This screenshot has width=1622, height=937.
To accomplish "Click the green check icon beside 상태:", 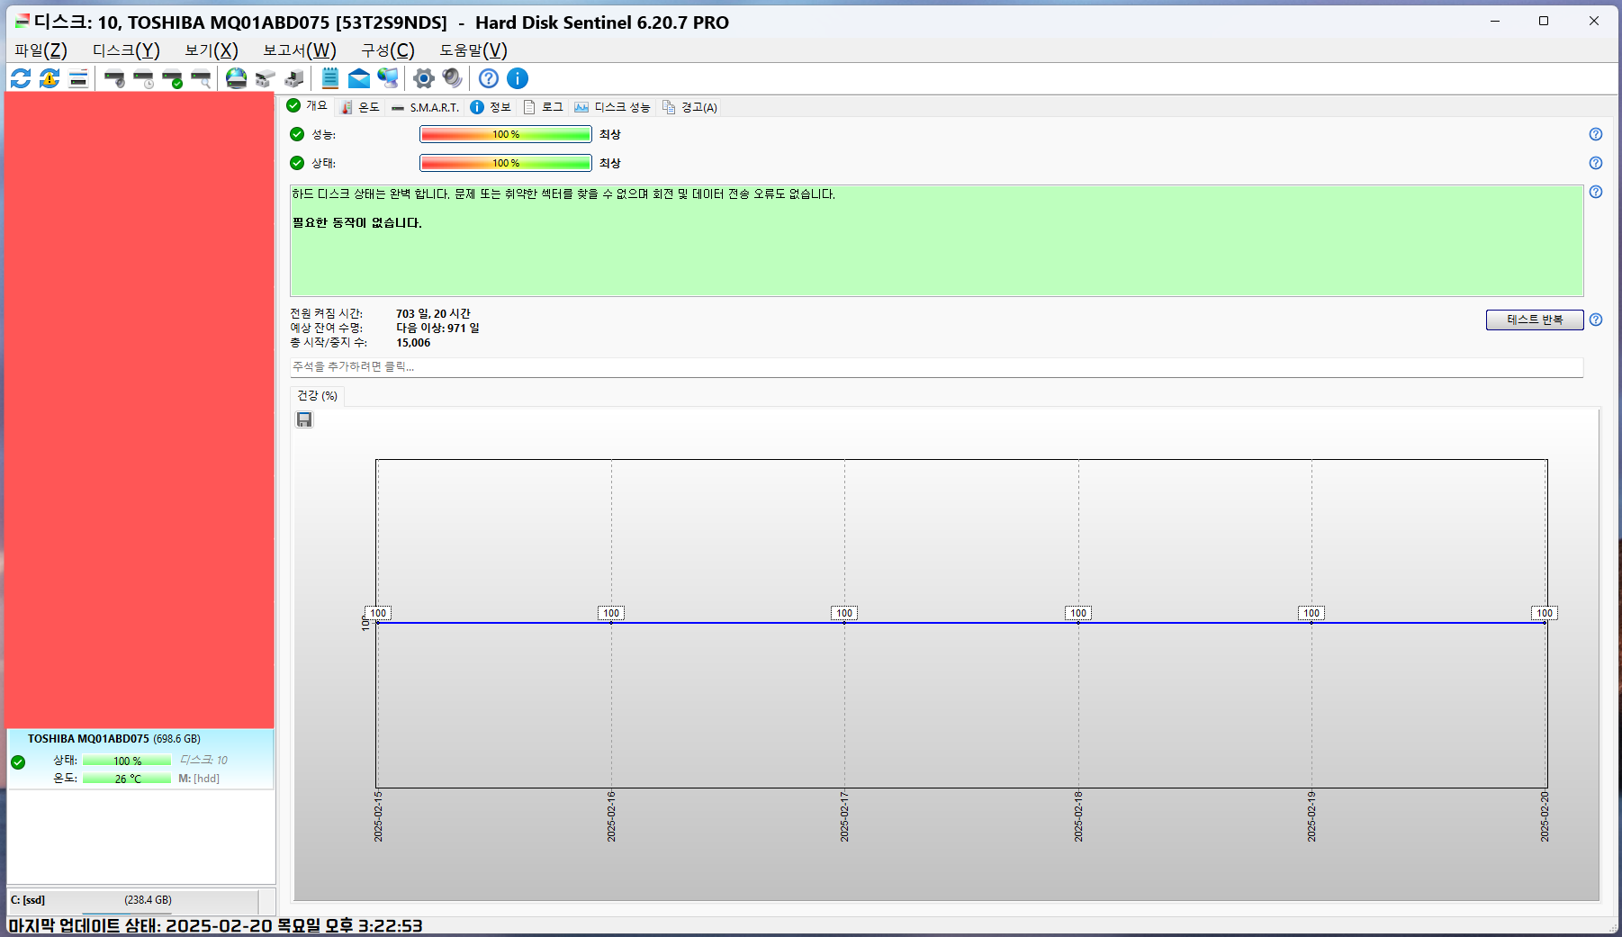I will (297, 163).
